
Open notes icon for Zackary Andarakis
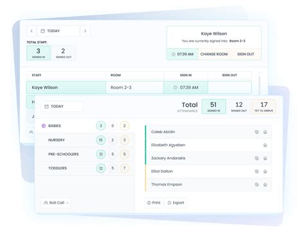click(257, 158)
